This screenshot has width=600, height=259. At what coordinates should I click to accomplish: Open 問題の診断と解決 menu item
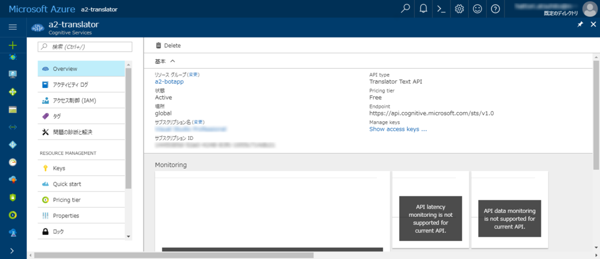point(81,132)
